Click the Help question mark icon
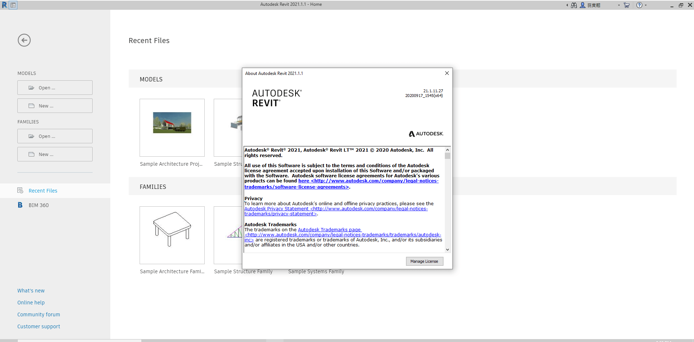This screenshot has height=342, width=694. point(639,5)
